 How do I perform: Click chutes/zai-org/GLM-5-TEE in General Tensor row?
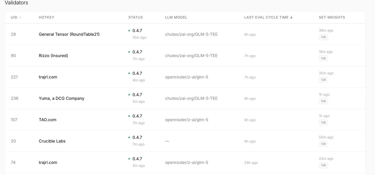[x=191, y=34]
